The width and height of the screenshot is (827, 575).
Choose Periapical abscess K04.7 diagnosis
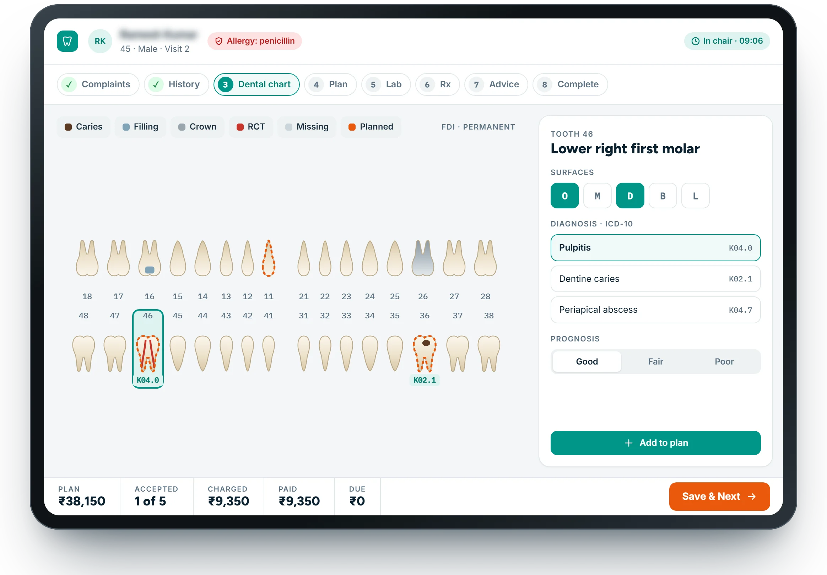pos(655,310)
